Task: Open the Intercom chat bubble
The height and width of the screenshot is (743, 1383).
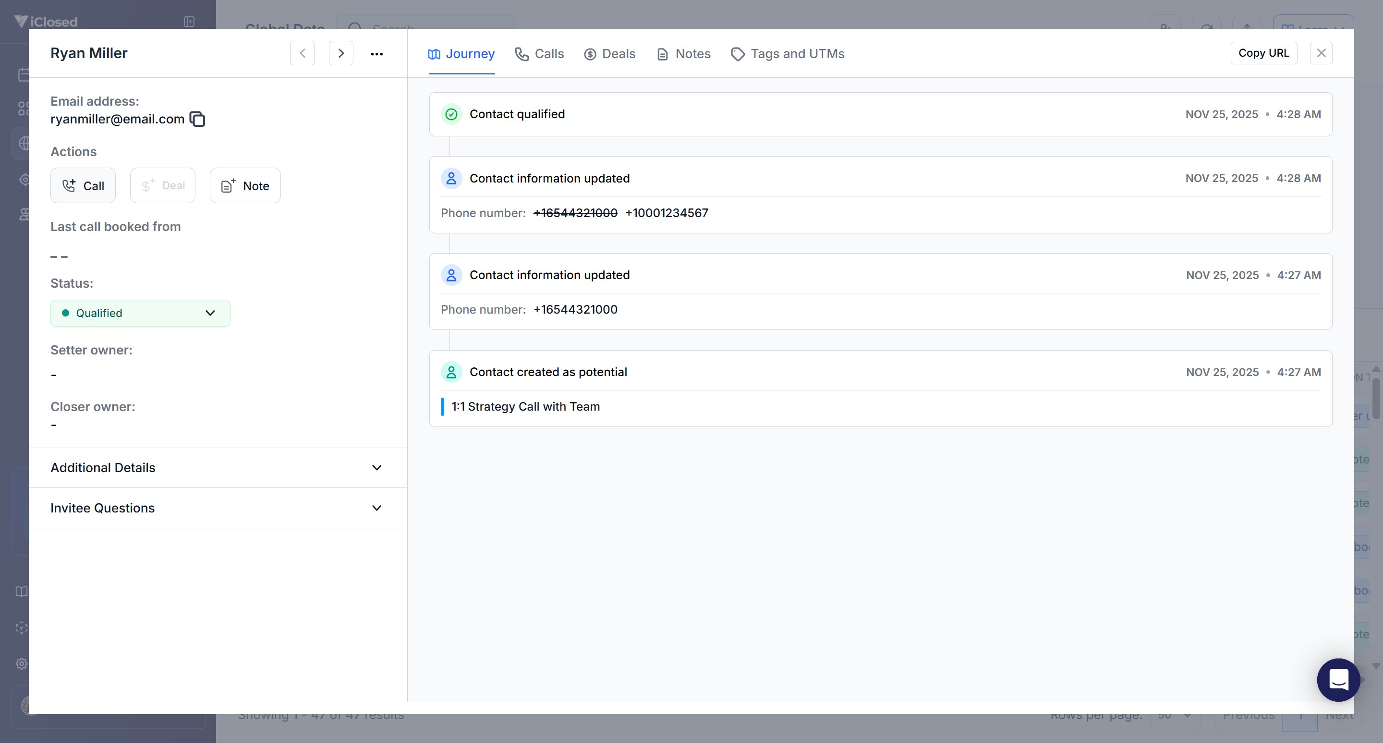Action: point(1338,680)
